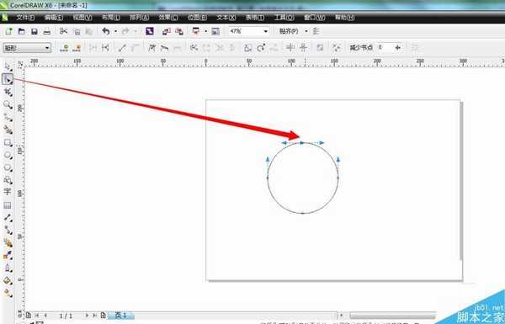
Task: Select the Text tool (字)
Action: pos(8,192)
